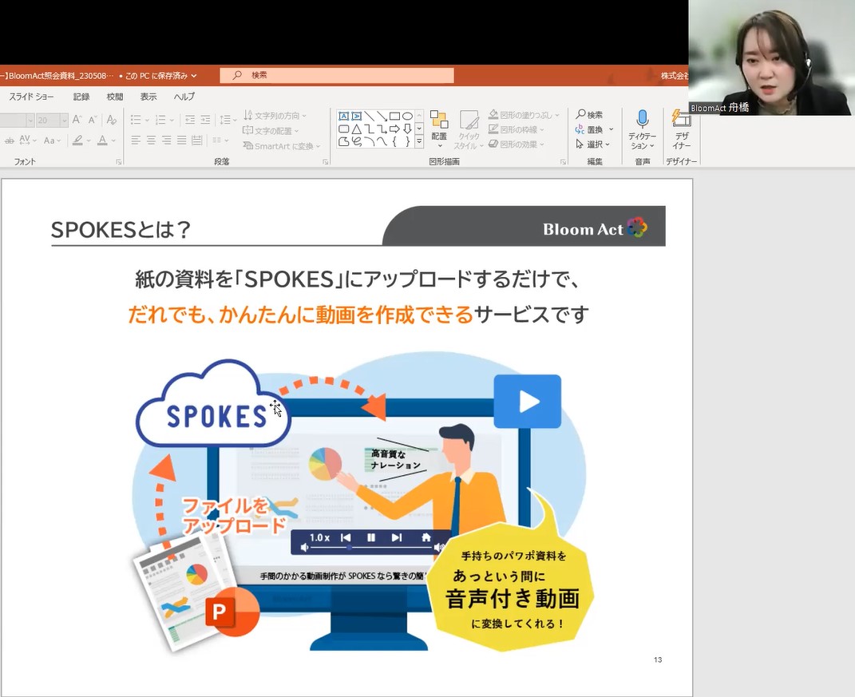
Task: Expand the bullets style dropdown arrow
Action: (x=147, y=120)
